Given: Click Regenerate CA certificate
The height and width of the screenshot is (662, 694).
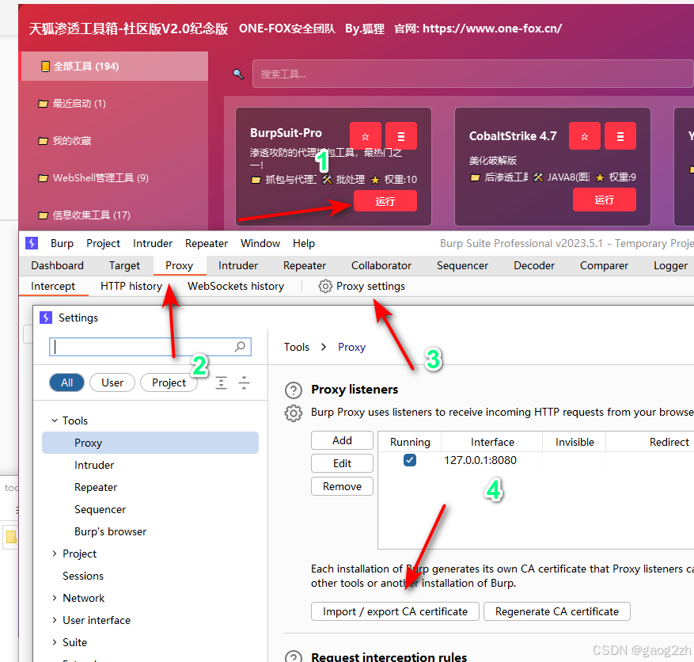Looking at the screenshot, I should click(x=557, y=611).
